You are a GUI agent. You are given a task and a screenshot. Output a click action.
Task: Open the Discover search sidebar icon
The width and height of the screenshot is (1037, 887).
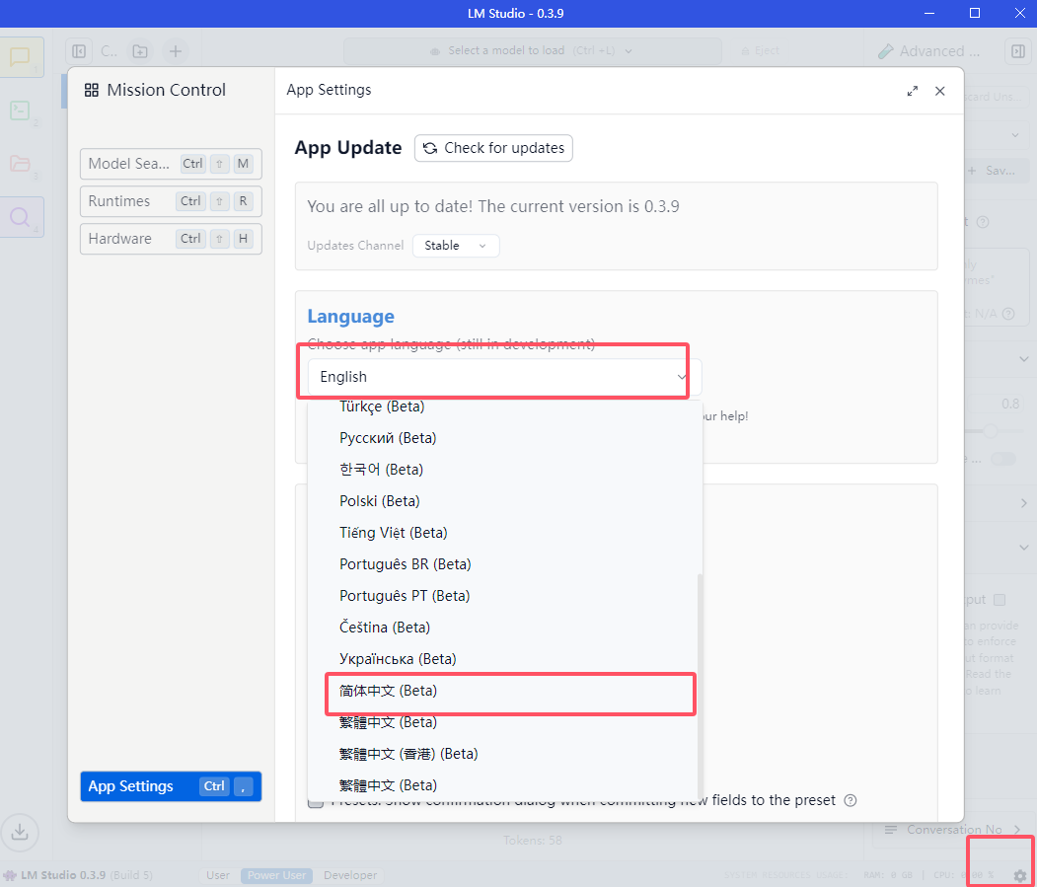(21, 217)
